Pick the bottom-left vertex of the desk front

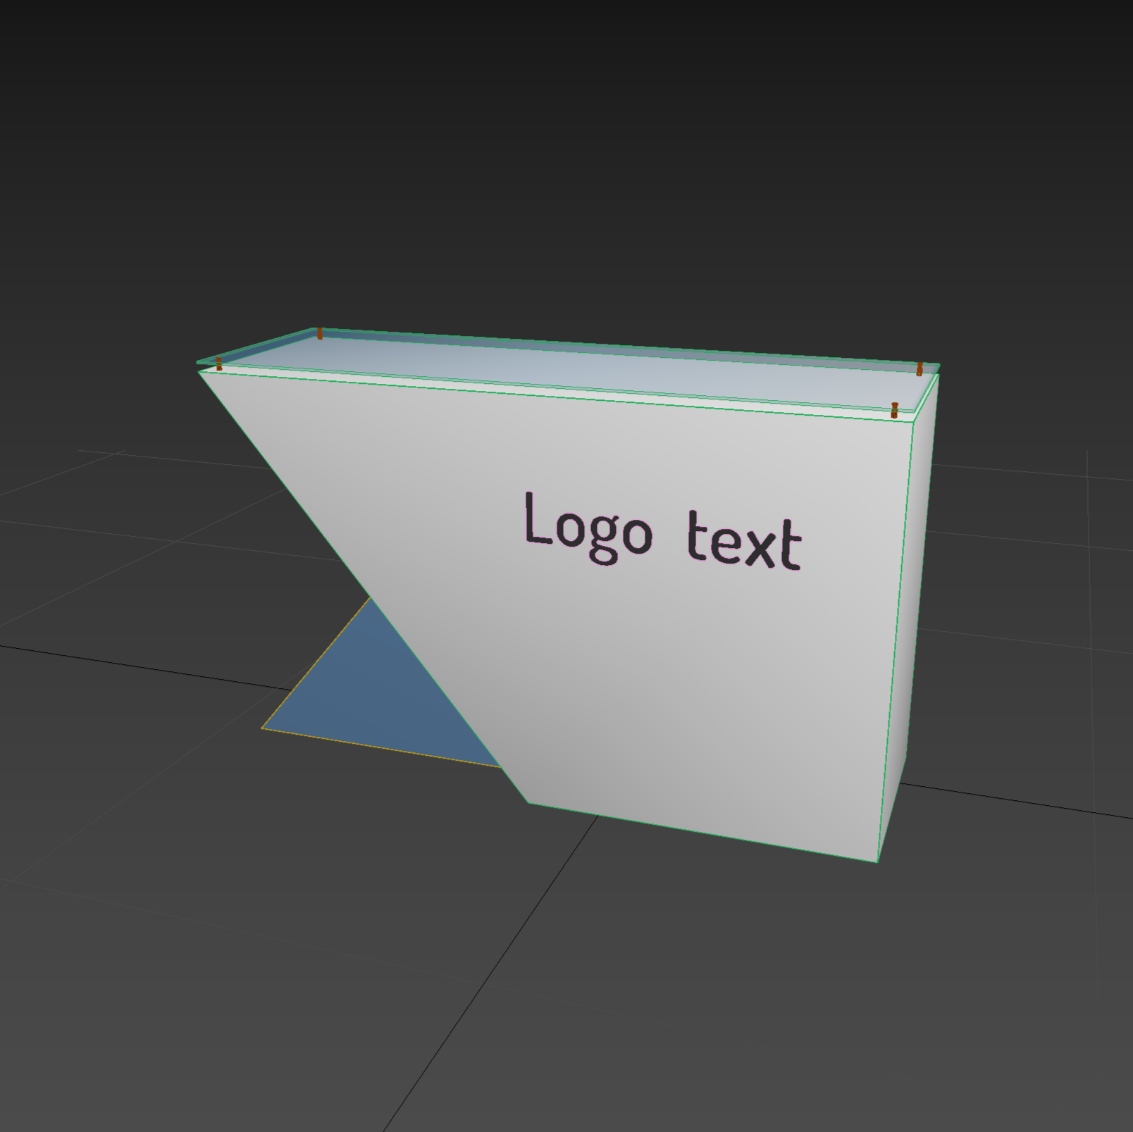coord(528,803)
